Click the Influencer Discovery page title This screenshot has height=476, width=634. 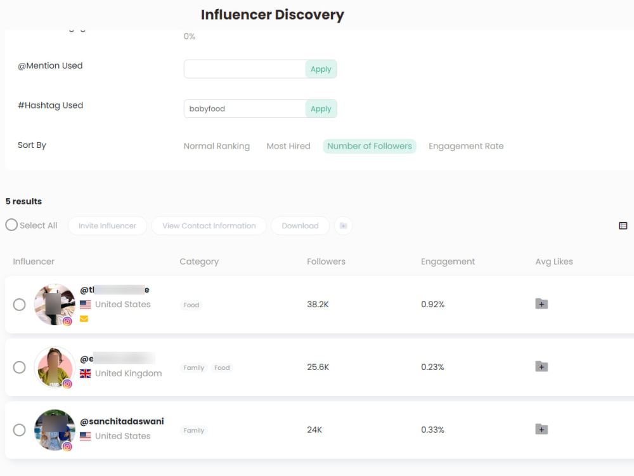(x=273, y=15)
